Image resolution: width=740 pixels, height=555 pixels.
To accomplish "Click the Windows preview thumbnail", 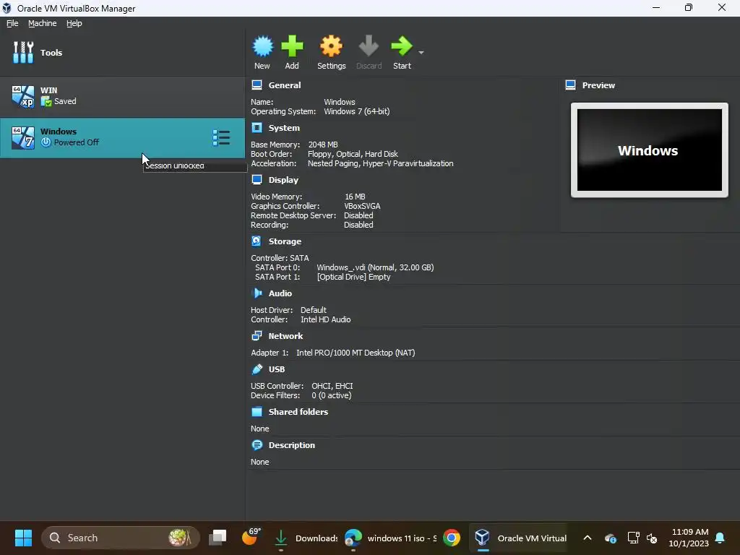I will (x=650, y=150).
